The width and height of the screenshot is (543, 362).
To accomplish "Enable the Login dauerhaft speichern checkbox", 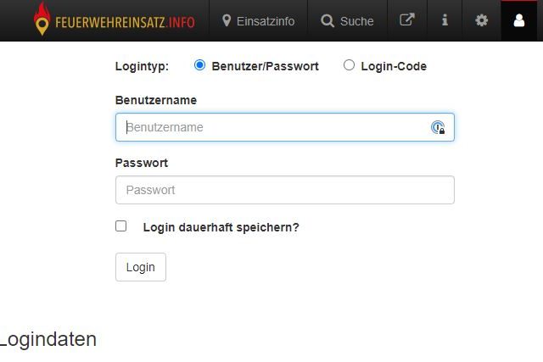I will click(121, 226).
